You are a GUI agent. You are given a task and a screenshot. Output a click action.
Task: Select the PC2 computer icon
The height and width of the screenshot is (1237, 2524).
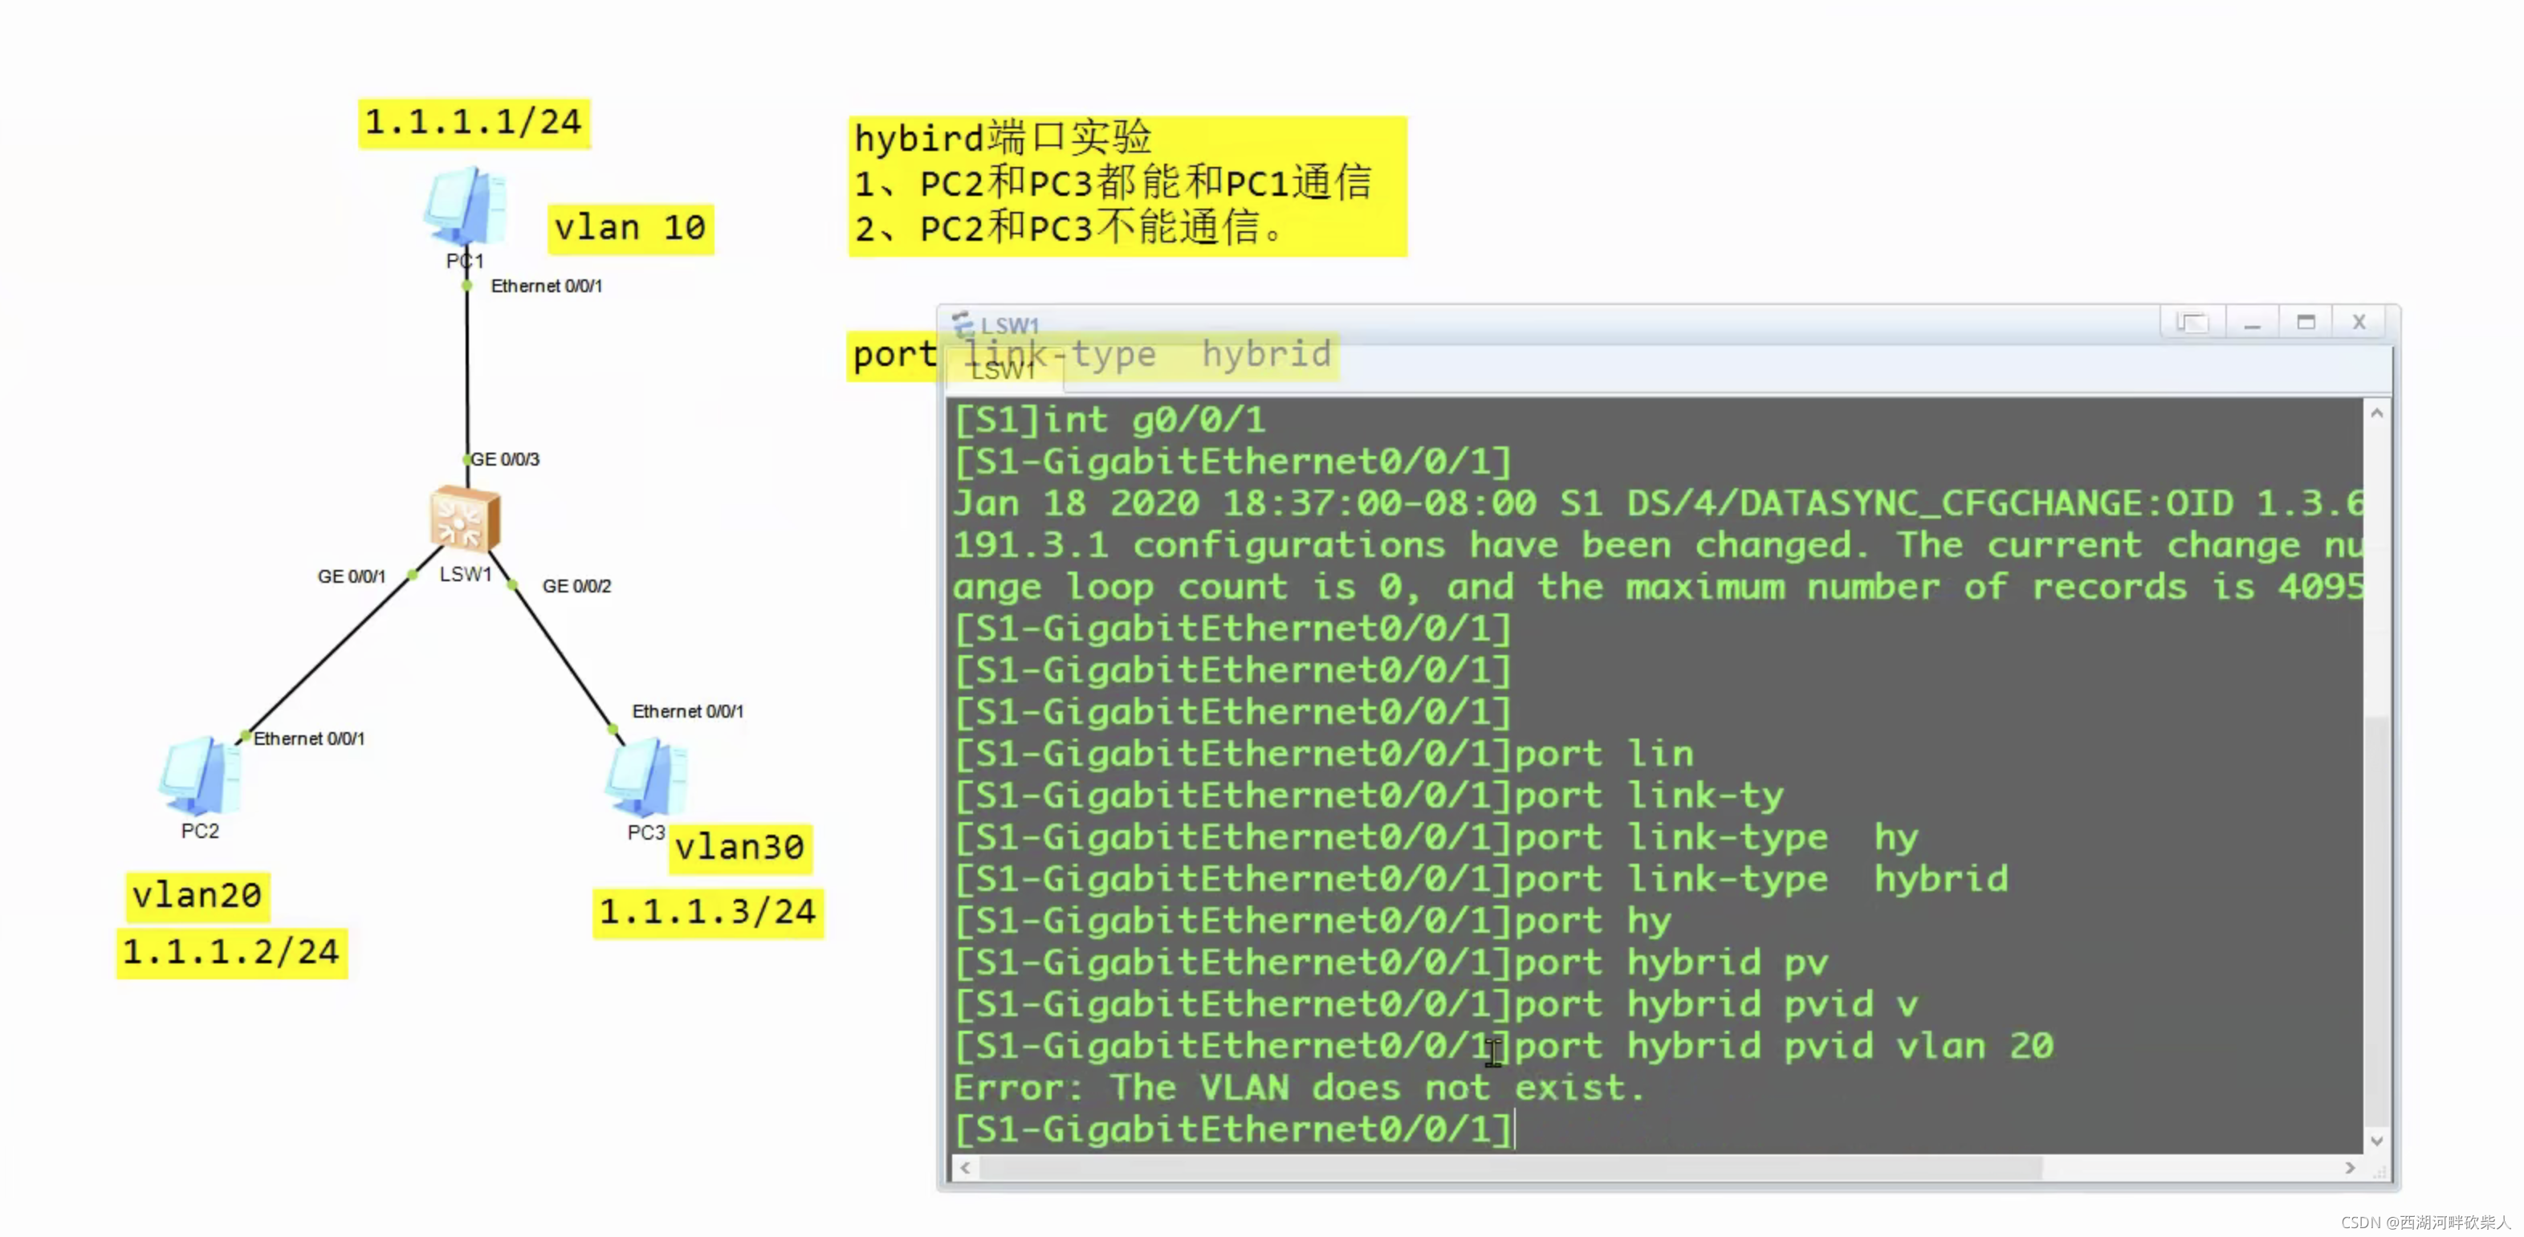[201, 775]
